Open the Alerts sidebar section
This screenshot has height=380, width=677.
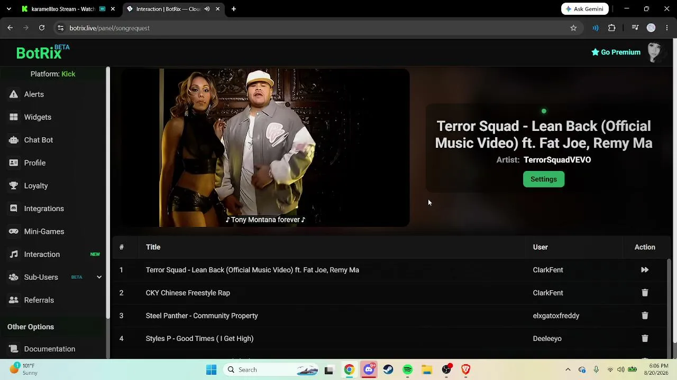point(34,94)
